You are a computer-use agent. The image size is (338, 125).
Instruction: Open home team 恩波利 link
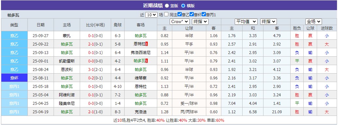pos(67,70)
